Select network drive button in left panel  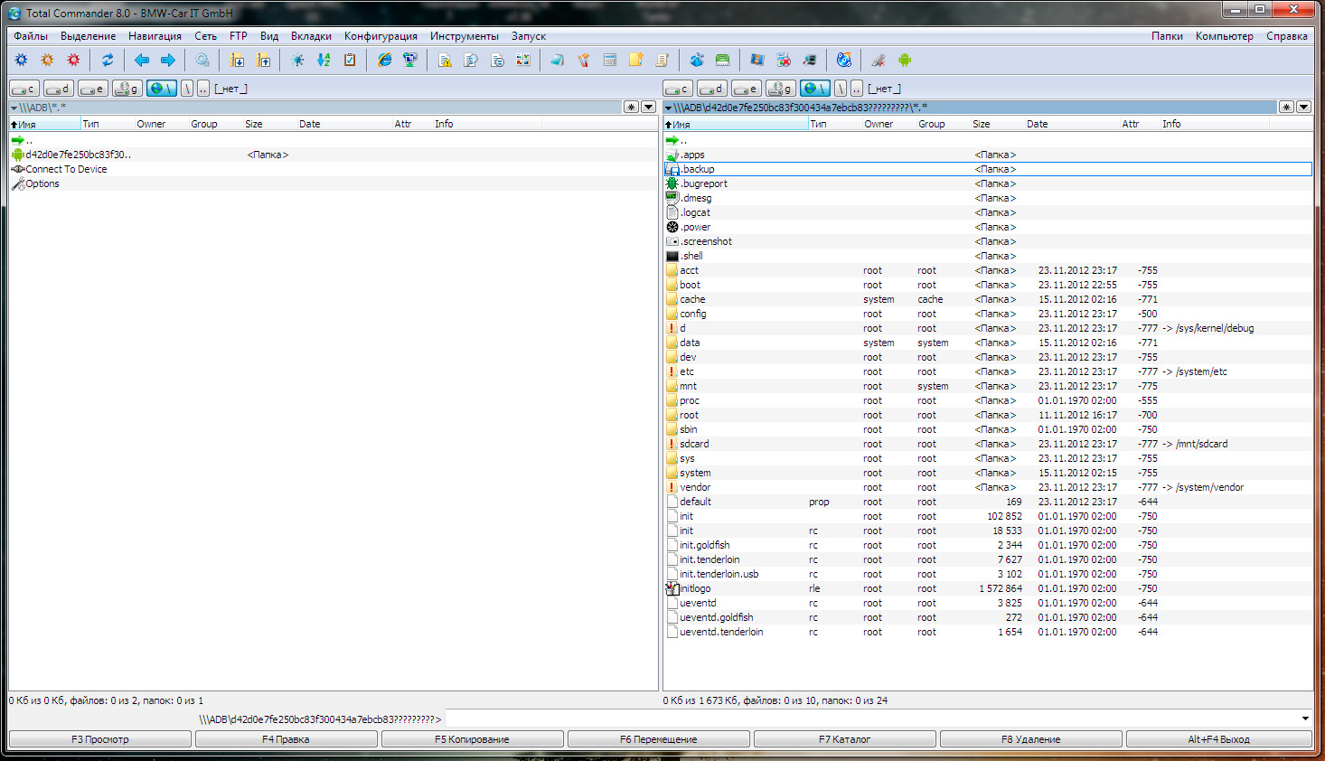point(162,89)
